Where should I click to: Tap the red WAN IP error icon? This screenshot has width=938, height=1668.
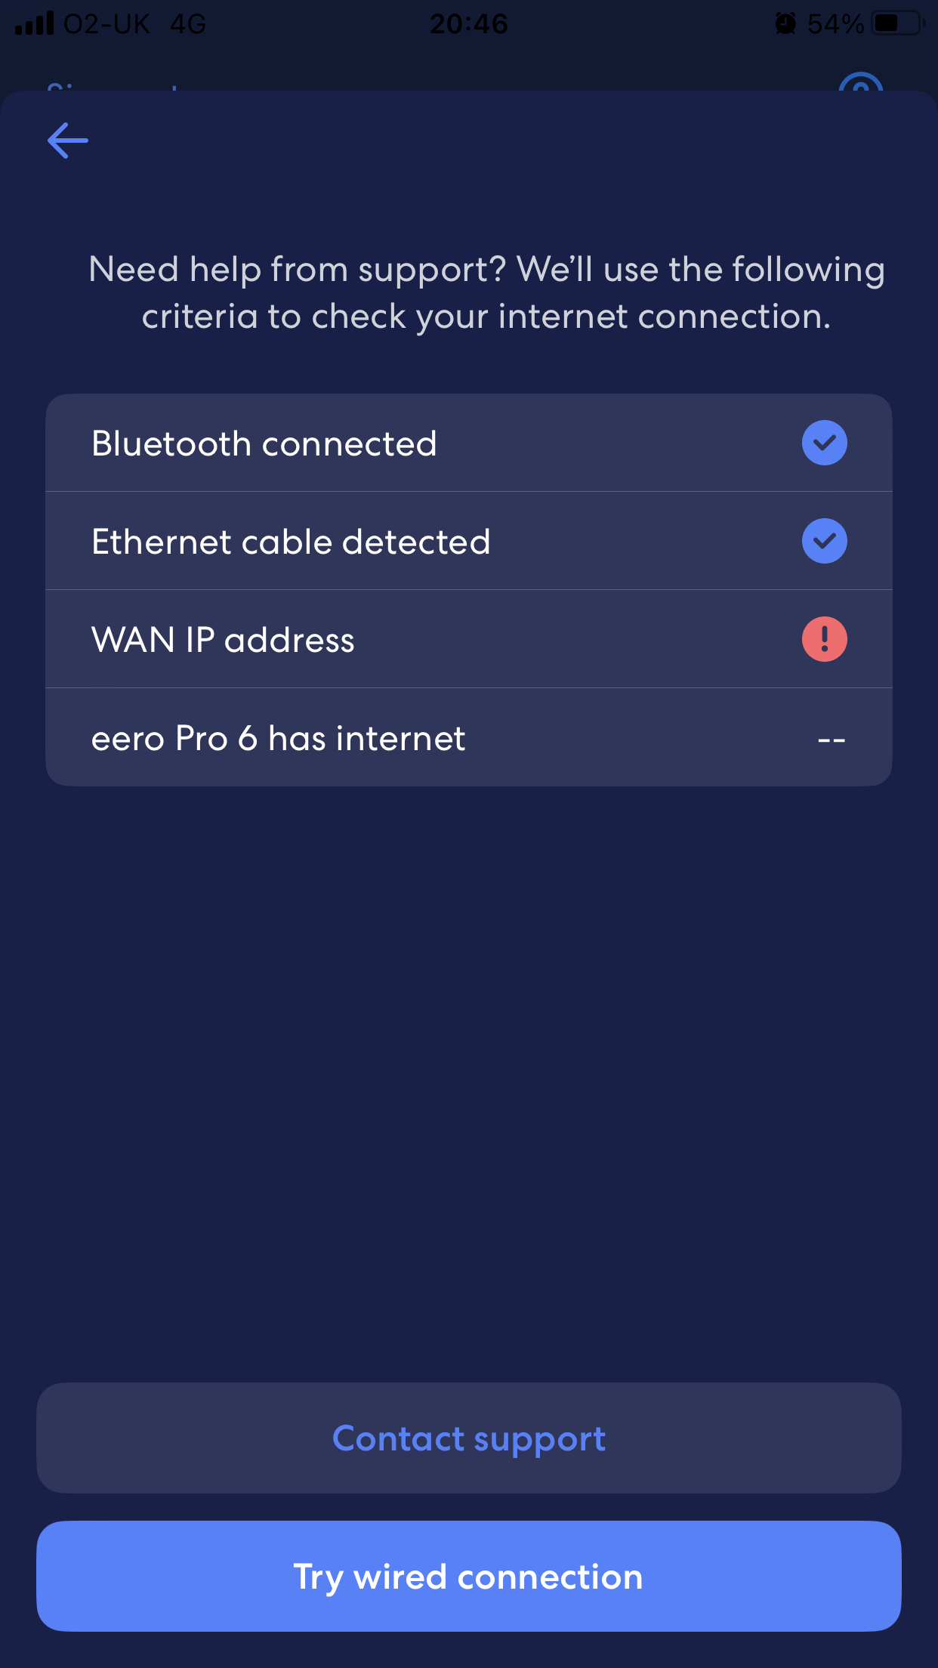tap(824, 639)
